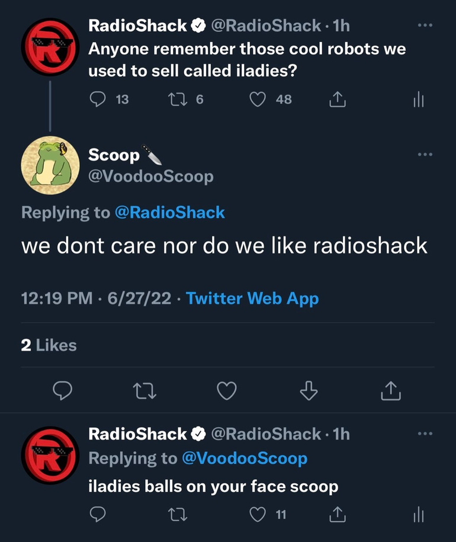Like RadioShack's bottom reply with 11 likes
The width and height of the screenshot is (456, 542).
click(257, 515)
